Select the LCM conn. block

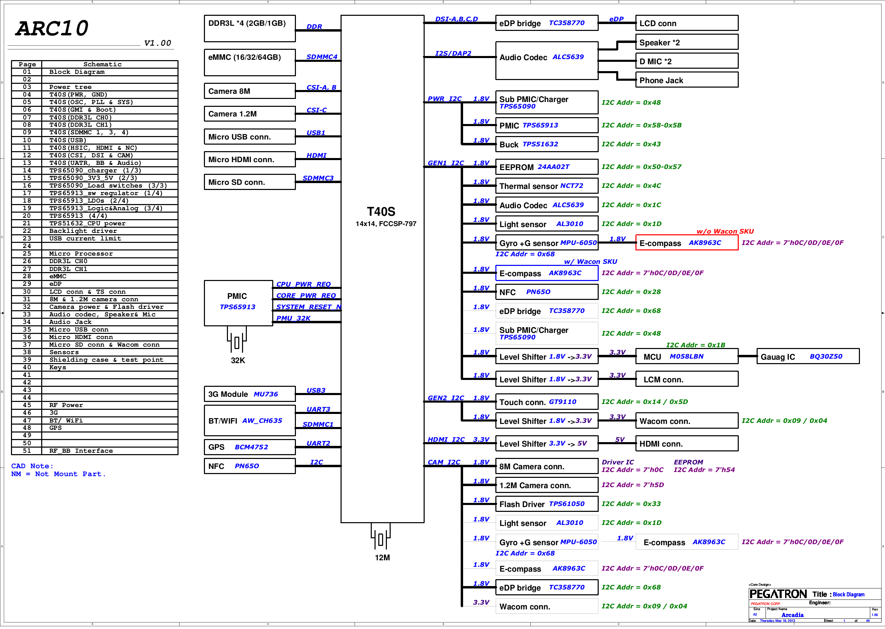[687, 379]
